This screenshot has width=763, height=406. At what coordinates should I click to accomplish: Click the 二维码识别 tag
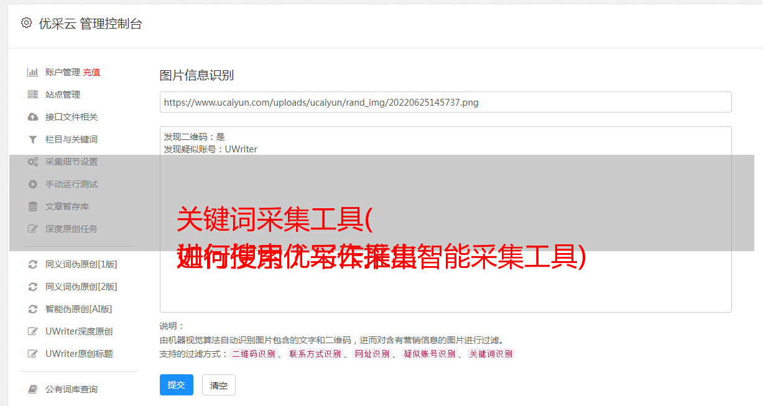(253, 354)
